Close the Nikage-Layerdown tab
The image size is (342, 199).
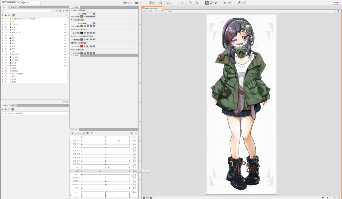[161, 8]
